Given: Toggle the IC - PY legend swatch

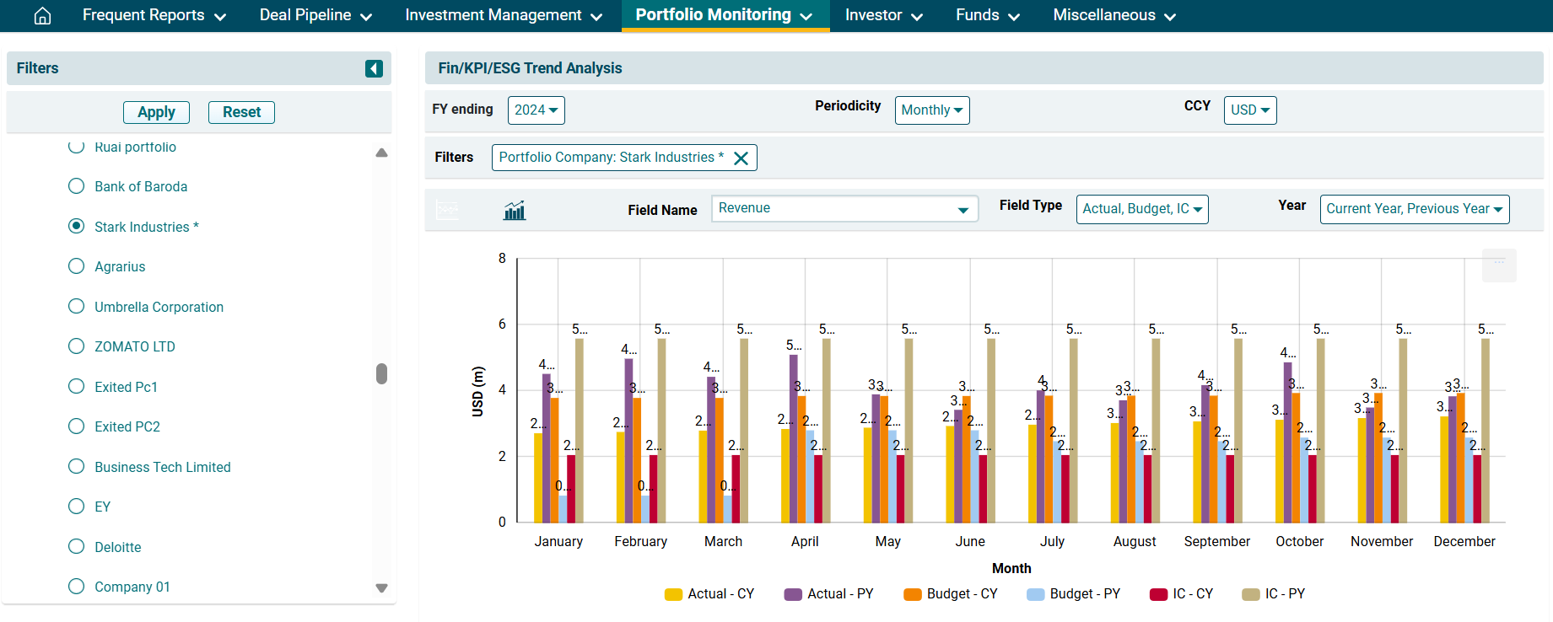Looking at the screenshot, I should tap(1250, 594).
